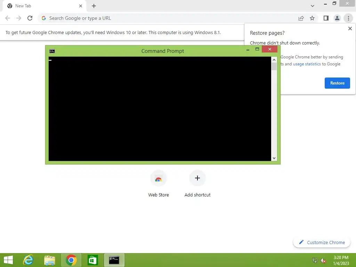
Task: Expand the tab search chevron
Action: click(313, 6)
